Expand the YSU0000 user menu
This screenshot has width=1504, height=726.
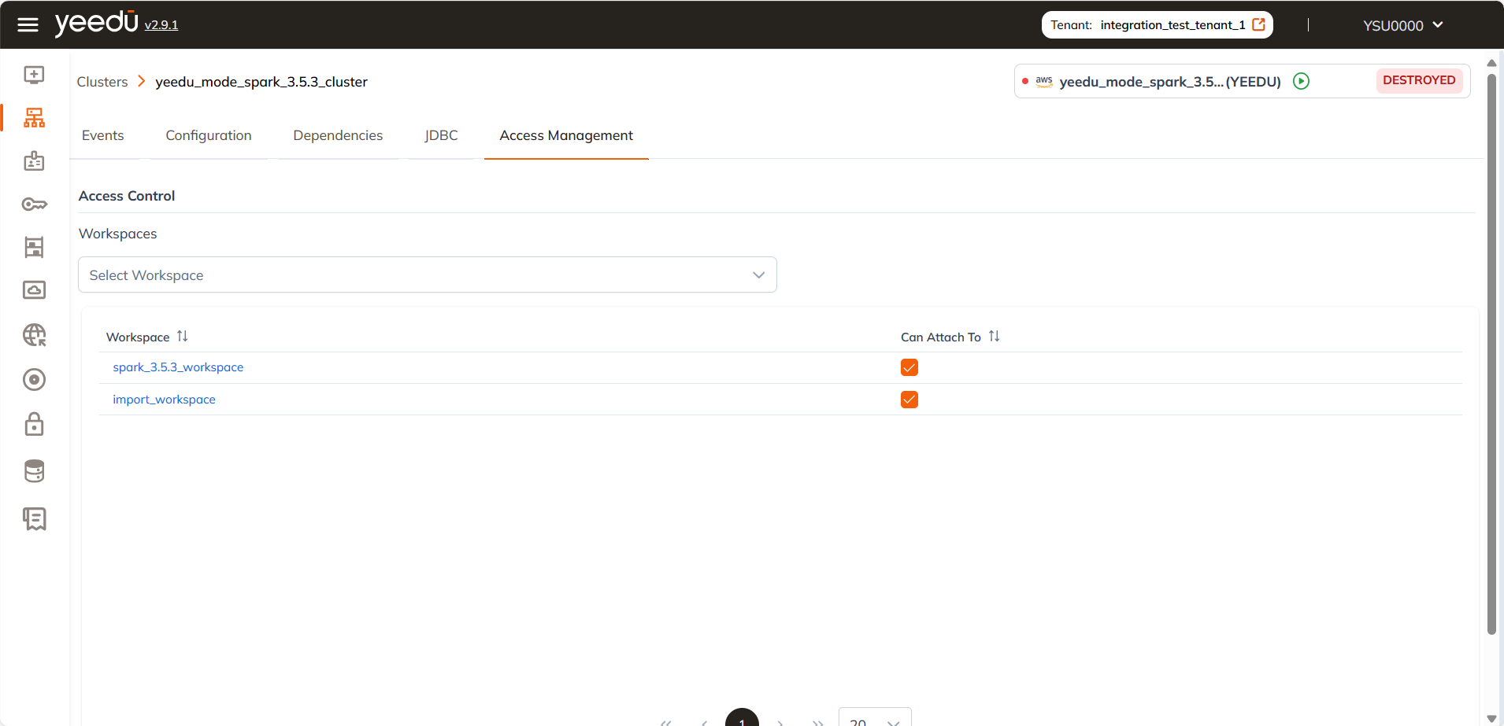1401,24
